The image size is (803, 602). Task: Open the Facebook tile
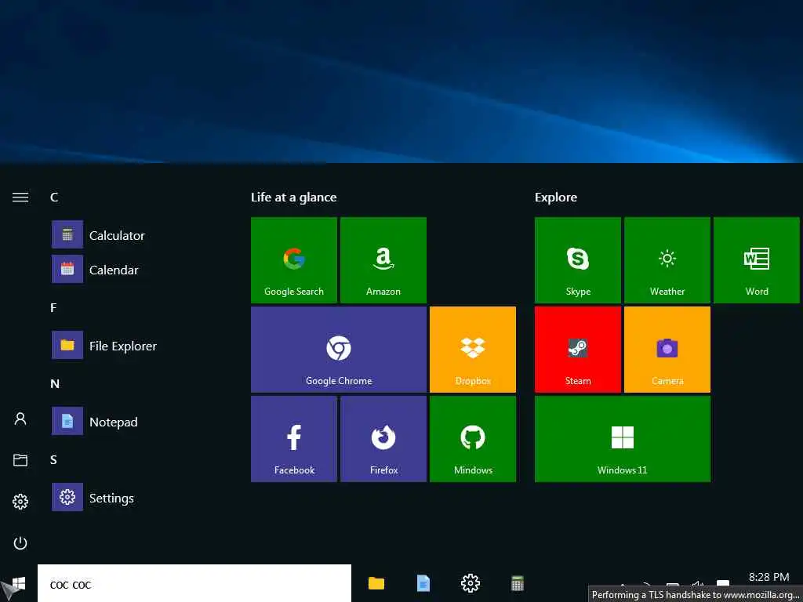pos(294,439)
